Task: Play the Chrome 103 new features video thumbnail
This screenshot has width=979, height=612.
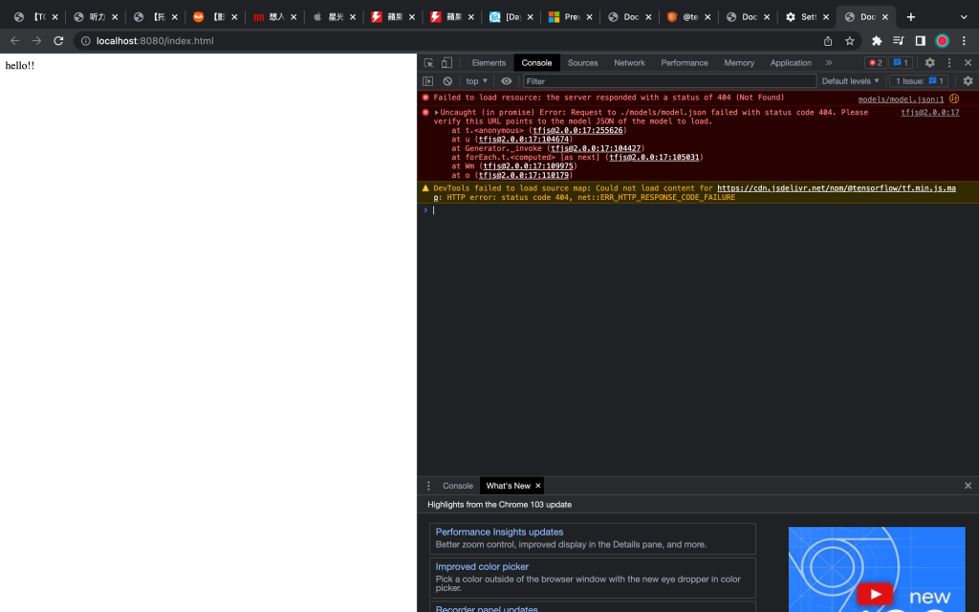Action: (x=875, y=593)
